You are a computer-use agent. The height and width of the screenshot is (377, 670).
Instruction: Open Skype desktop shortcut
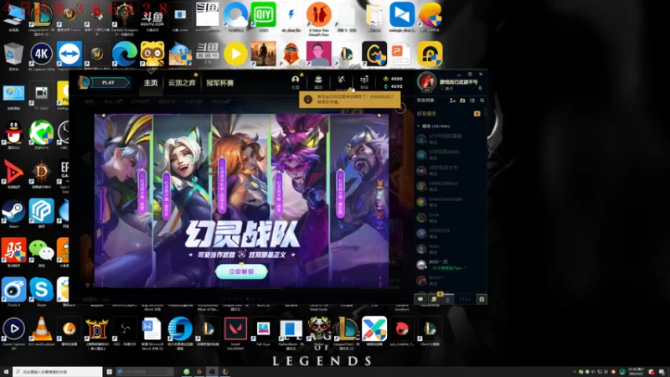[41, 292]
